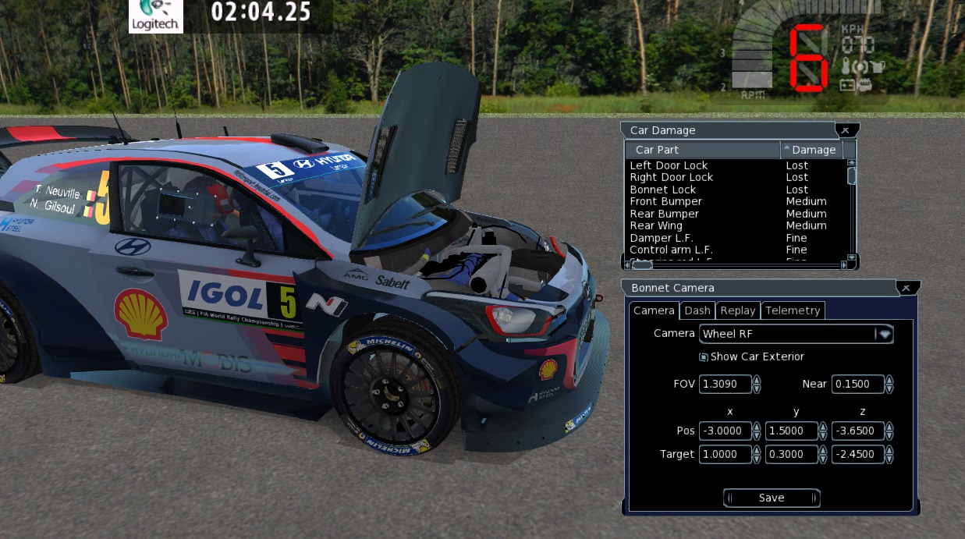
Task: Select the Front Bumper row
Action: tap(735, 201)
